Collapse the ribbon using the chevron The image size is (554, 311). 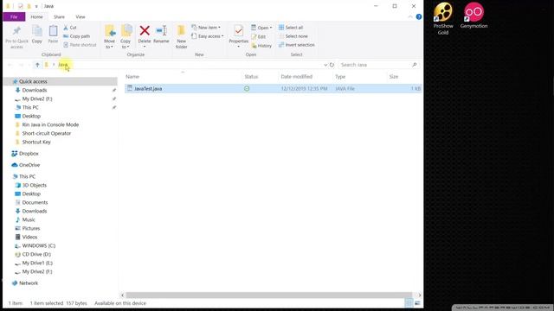coord(409,16)
